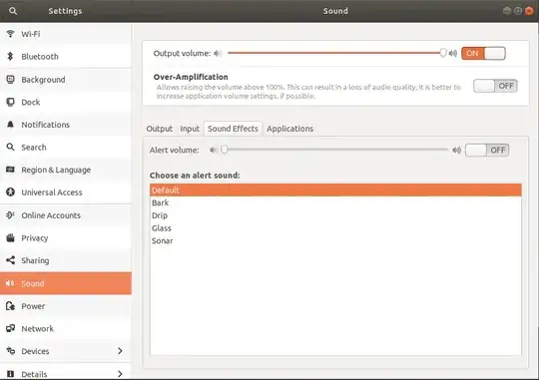Image resolution: width=539 pixels, height=380 pixels.
Task: Open the search icon in Settings header
Action: (x=13, y=11)
